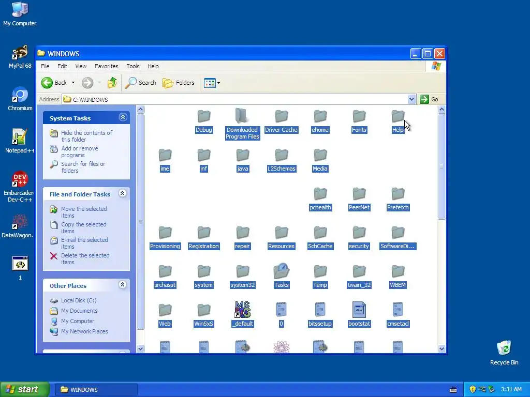Click the ehome folder
The image size is (530, 397).
pos(320,122)
